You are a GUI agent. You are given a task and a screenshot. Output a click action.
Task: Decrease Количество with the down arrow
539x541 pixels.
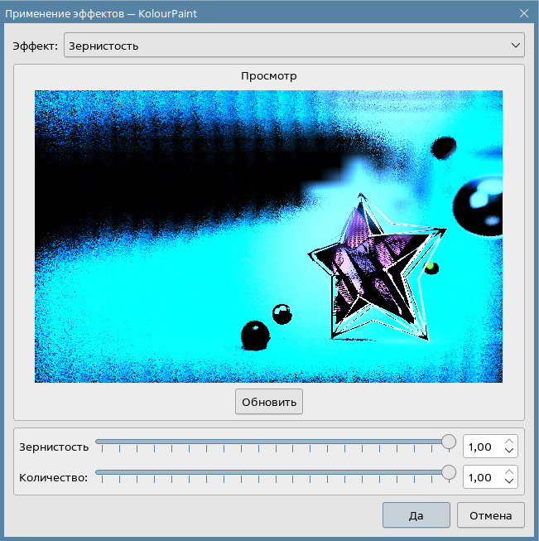509,482
